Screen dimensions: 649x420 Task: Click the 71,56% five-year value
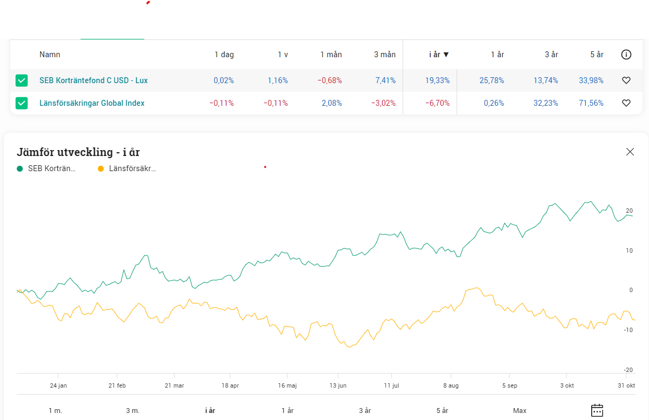coord(591,103)
